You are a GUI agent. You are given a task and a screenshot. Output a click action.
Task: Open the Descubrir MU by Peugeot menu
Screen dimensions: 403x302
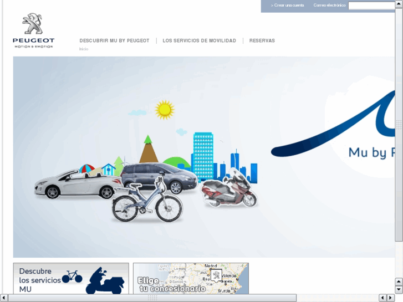click(114, 40)
